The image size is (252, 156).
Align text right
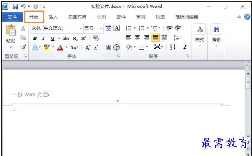click(x=146, y=38)
